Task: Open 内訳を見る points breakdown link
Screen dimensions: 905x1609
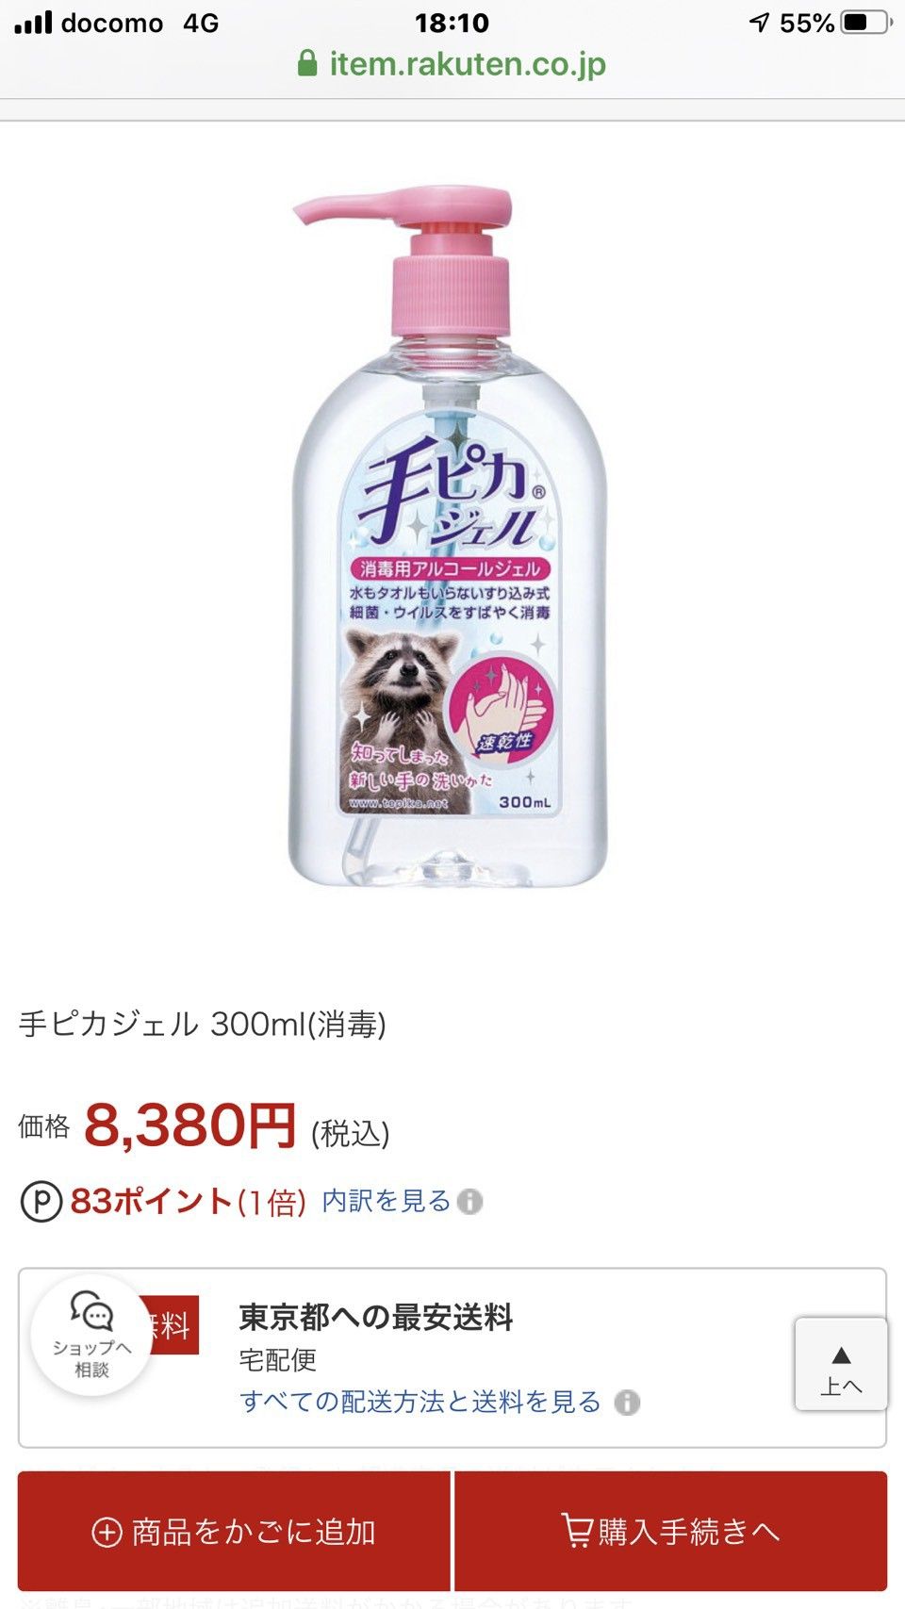Action: [387, 1201]
